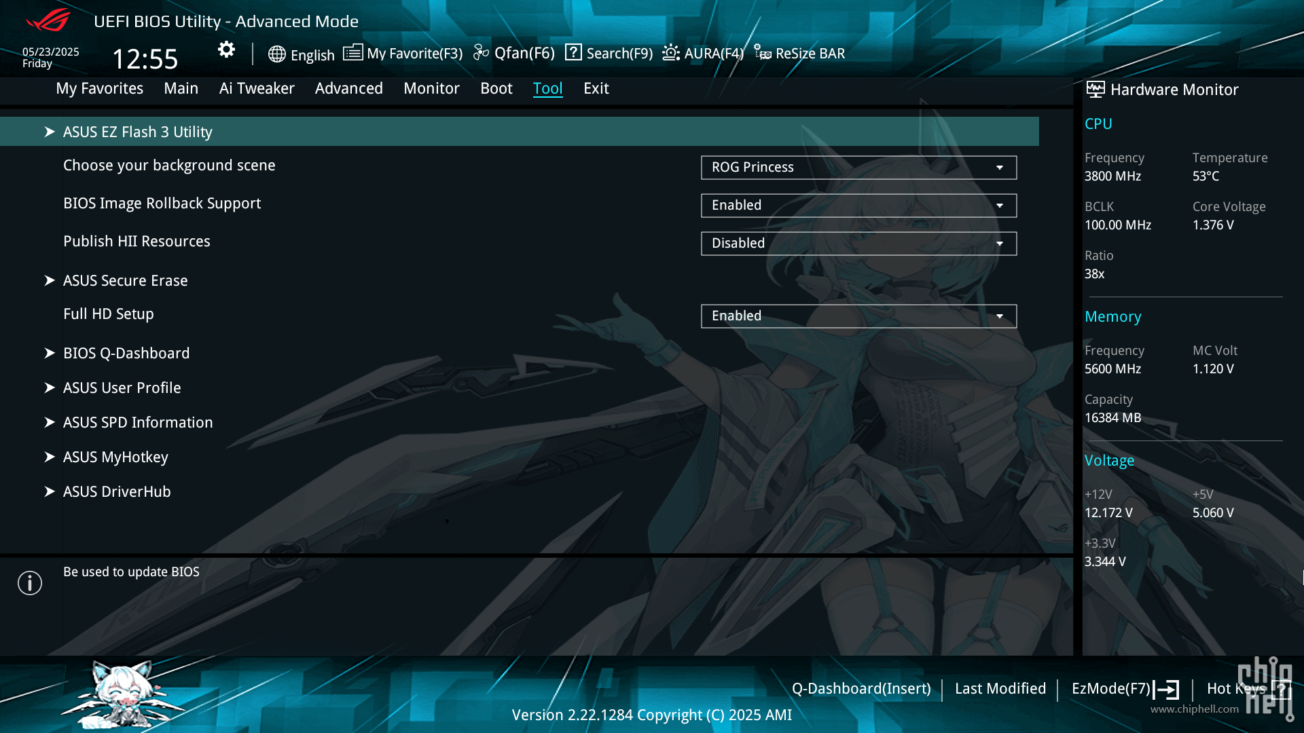This screenshot has width=1304, height=733.
Task: Open ASUS User Profile
Action: (x=122, y=388)
